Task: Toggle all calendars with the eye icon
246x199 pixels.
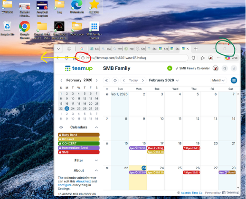Action: coord(61,127)
